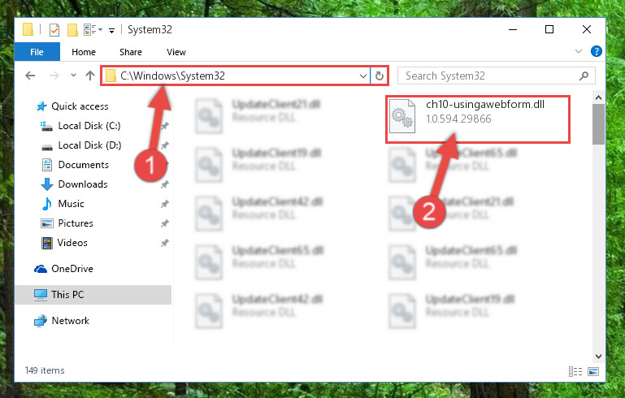Select the ch10-usingawebform.dll file
Viewport: 625px width, 398px height.
[x=478, y=119]
